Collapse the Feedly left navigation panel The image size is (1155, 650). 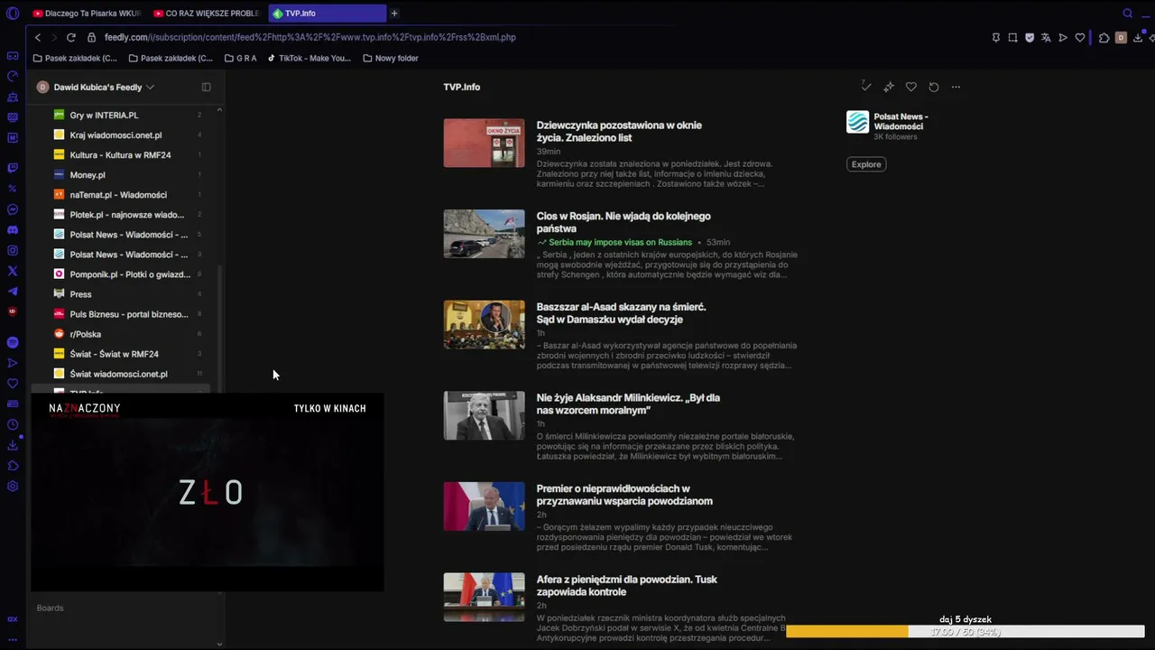tap(206, 88)
